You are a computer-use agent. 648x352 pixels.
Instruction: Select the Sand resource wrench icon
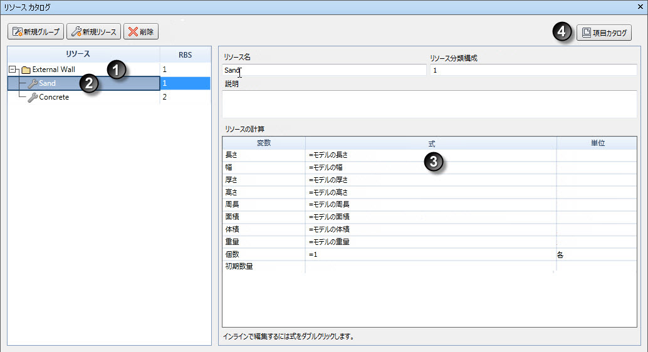33,83
